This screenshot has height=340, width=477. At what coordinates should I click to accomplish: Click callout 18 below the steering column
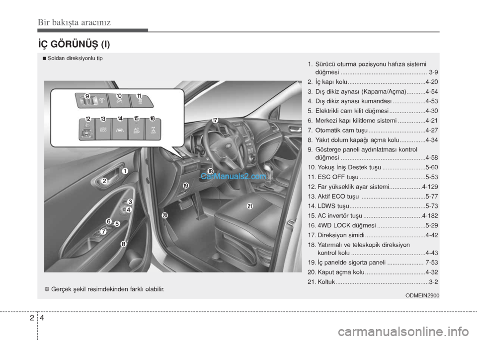(x=211, y=171)
